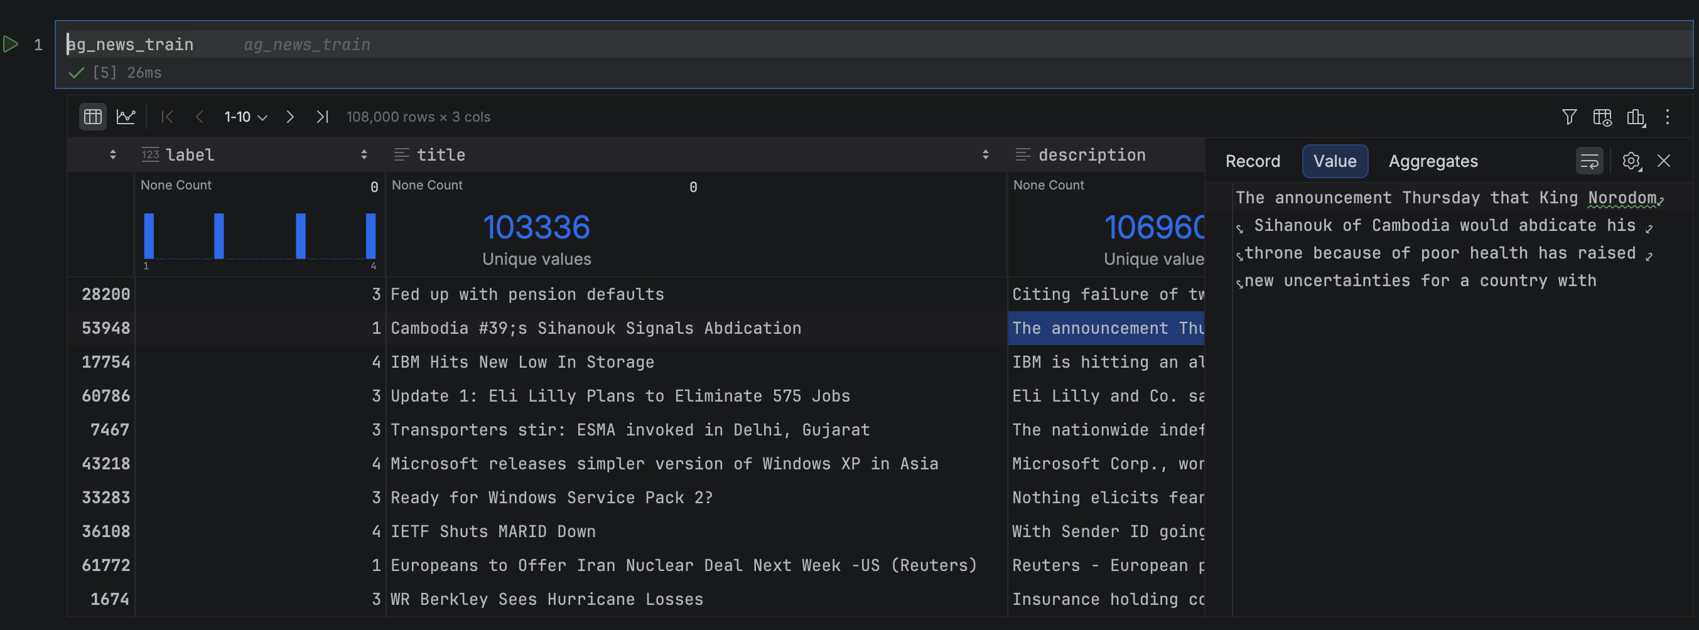Sort by the title column arrows
This screenshot has height=630, width=1699.
point(984,154)
